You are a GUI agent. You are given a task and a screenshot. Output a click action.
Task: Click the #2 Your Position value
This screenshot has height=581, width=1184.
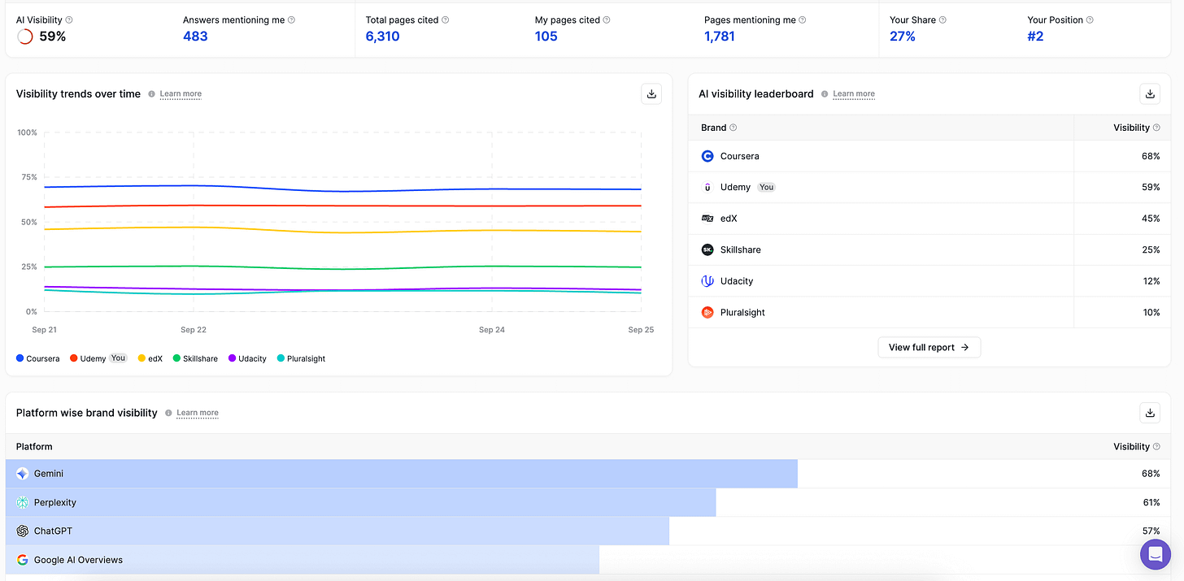pos(1035,36)
